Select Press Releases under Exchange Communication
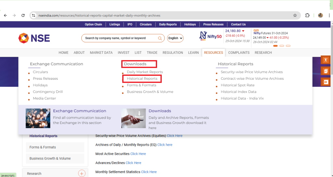Image resolution: width=333 pixels, height=177 pixels. [x=46, y=78]
